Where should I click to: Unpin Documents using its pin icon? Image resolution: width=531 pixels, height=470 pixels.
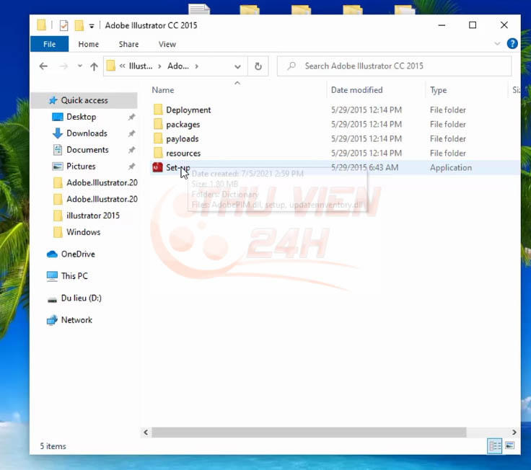click(131, 150)
